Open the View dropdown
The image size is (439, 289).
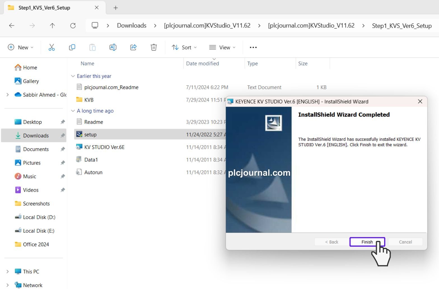[x=222, y=47]
